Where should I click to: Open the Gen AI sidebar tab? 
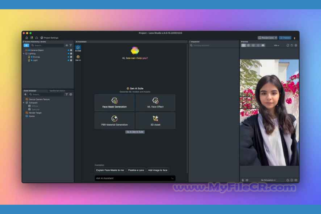[78, 58]
